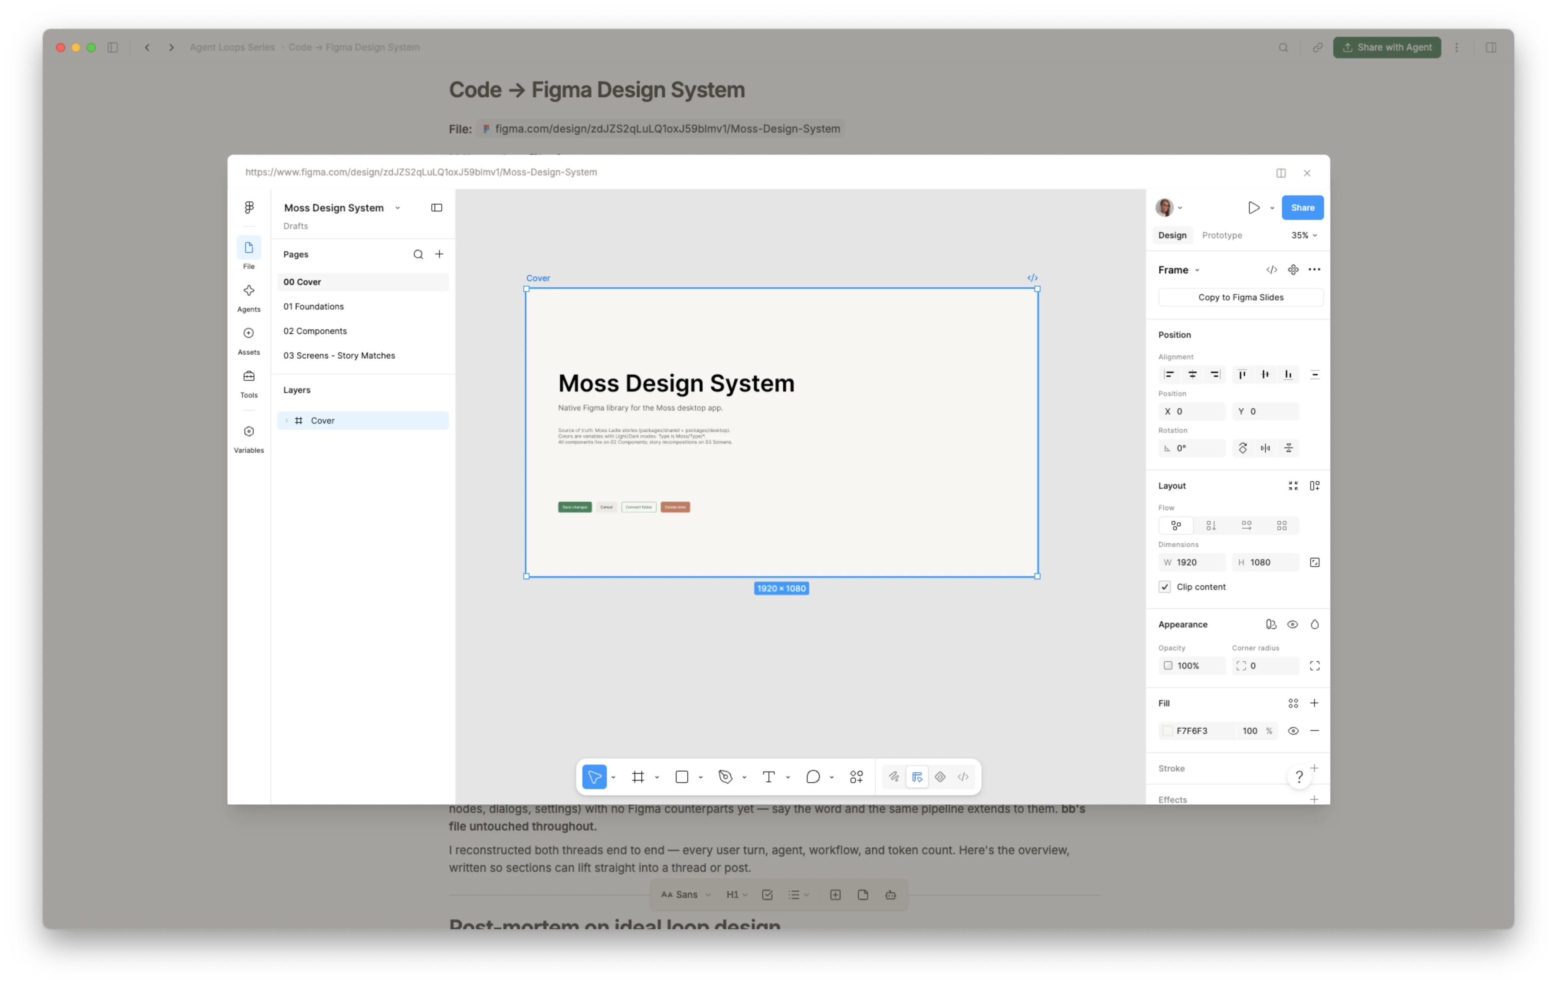The width and height of the screenshot is (1557, 986).
Task: Open the Figma main menu icon
Action: (x=249, y=207)
